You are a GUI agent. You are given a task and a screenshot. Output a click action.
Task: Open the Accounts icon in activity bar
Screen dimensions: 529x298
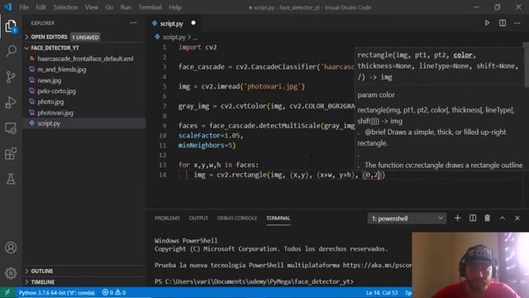(x=11, y=248)
